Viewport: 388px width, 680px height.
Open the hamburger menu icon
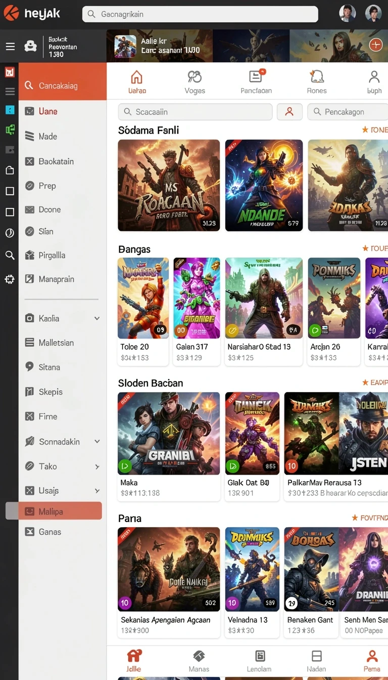click(x=10, y=47)
